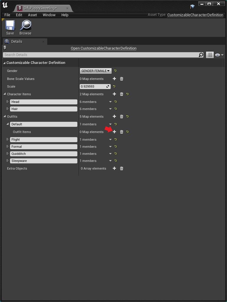Open the Help menu
The height and width of the screenshot is (302, 227).
(x=65, y=15)
